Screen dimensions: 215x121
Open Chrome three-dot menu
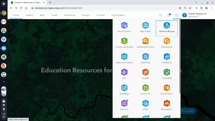click(212, 8)
